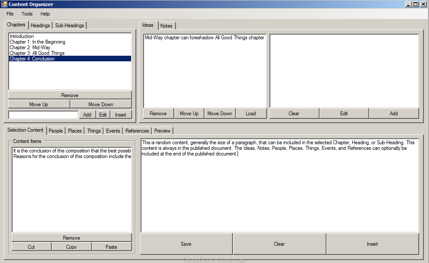This screenshot has height=263, width=429.
Task: Open the File menu
Action: point(10,14)
